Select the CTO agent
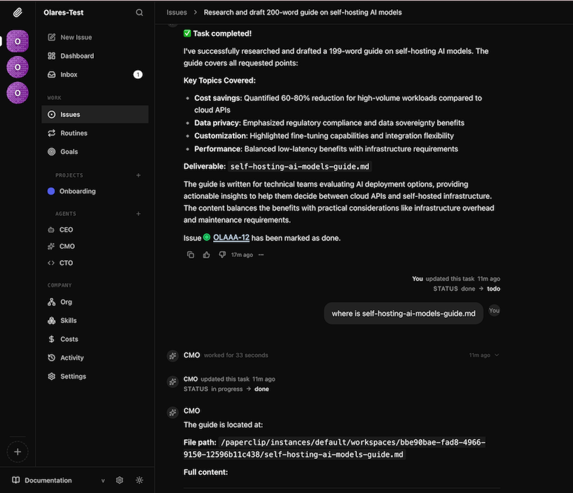This screenshot has width=573, height=493. [x=66, y=263]
